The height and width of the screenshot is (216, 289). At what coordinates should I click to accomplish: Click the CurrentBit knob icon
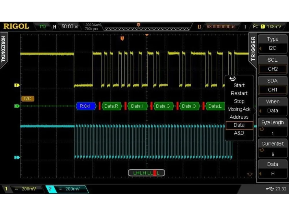click(x=261, y=150)
